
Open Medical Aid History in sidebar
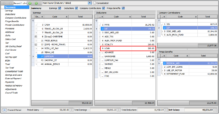(14, 86)
